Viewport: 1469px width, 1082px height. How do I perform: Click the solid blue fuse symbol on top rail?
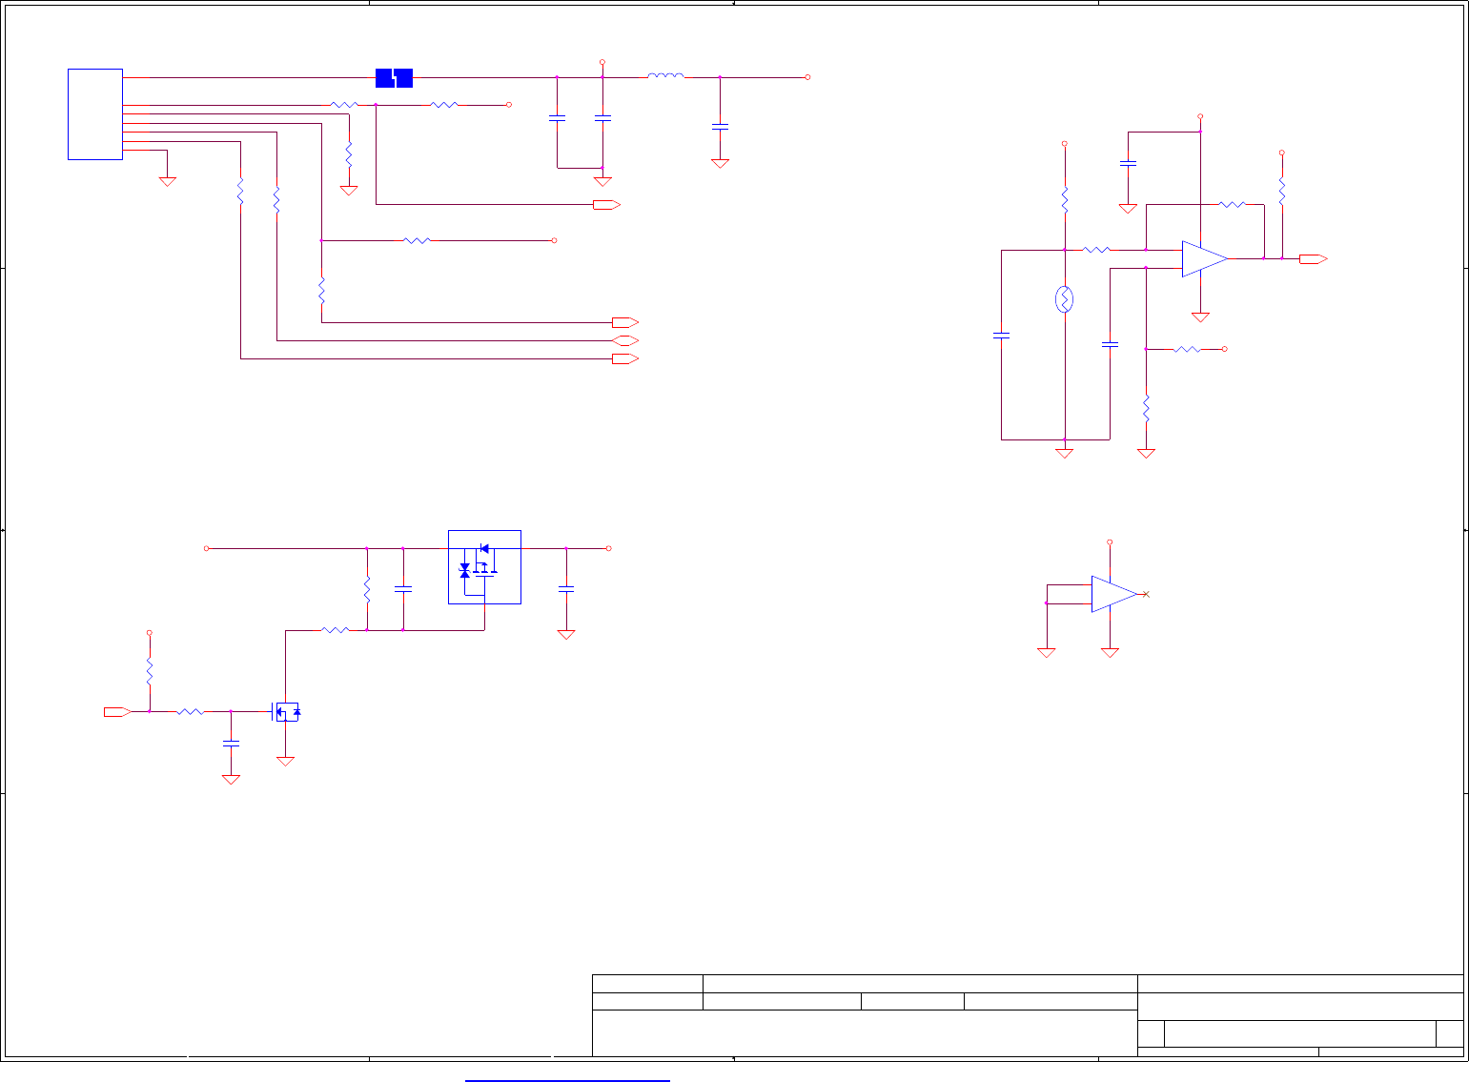(394, 78)
